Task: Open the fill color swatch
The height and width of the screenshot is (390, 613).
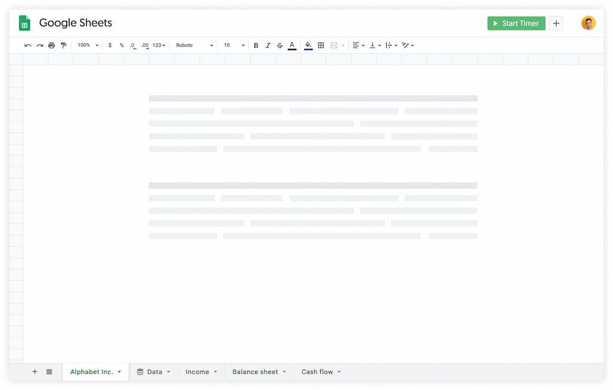Action: tap(307, 45)
